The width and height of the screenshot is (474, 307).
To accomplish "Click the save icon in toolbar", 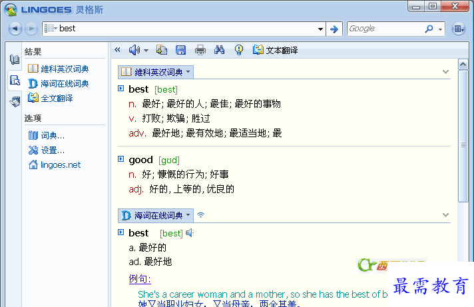I will click(181, 50).
